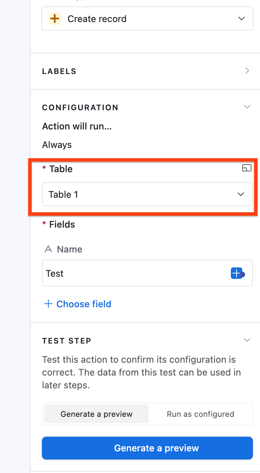Click the blue Generate a preview button
The width and height of the screenshot is (260, 473).
click(147, 448)
